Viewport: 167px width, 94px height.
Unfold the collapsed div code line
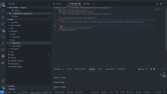pos(57,20)
